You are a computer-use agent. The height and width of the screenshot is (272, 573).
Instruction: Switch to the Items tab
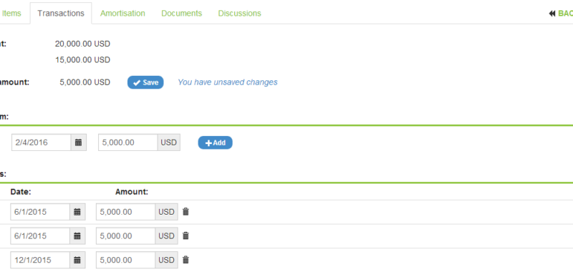[11, 14]
